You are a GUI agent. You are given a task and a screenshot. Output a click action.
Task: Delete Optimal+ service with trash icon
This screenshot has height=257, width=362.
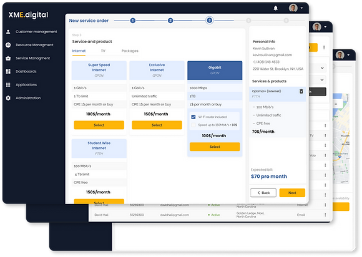click(x=301, y=91)
